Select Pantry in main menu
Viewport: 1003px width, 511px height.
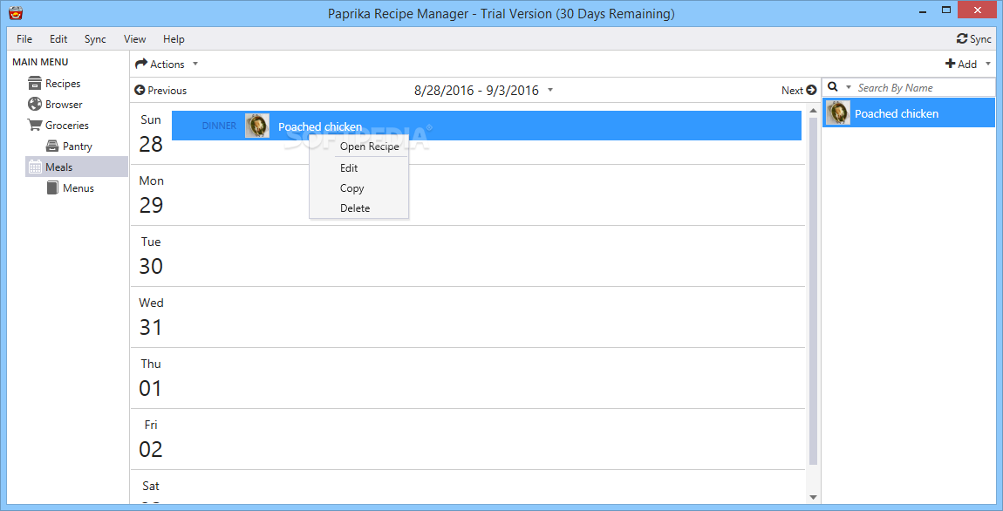(78, 146)
